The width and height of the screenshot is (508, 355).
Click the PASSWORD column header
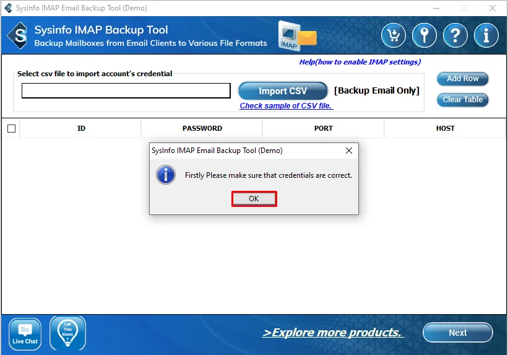point(202,128)
